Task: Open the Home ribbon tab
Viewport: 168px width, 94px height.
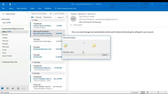Action: [11, 8]
